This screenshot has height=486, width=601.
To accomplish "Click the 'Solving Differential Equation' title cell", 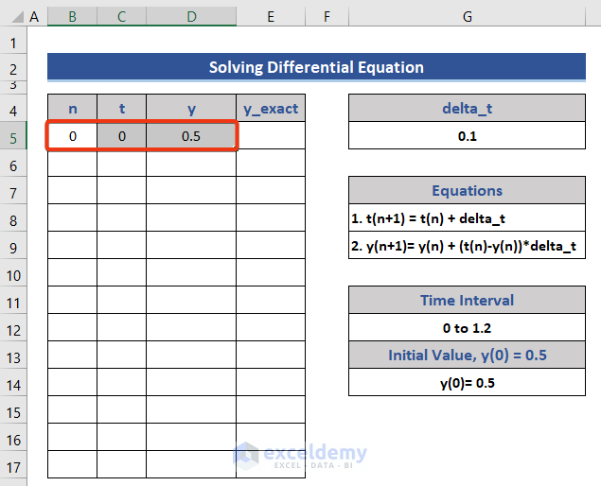I will click(317, 67).
